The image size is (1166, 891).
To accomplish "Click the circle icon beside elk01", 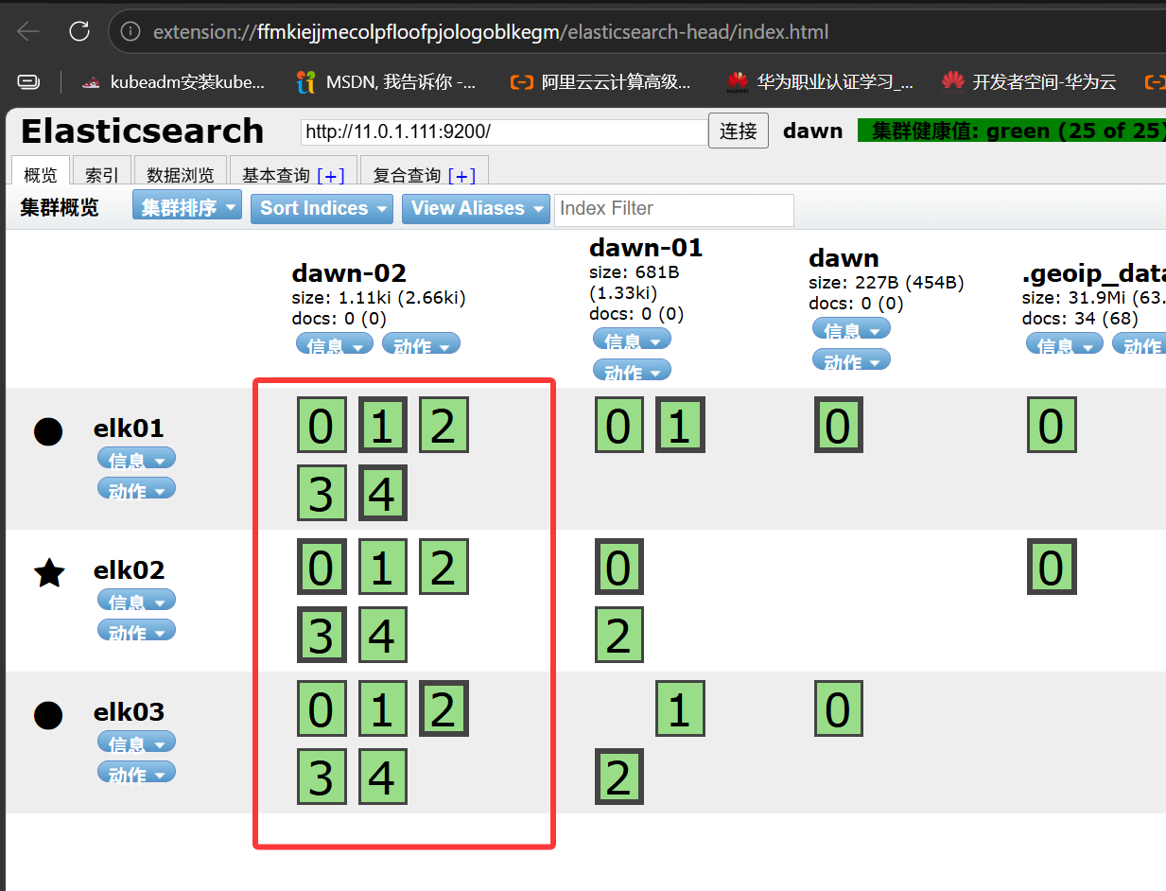I will 48,431.
